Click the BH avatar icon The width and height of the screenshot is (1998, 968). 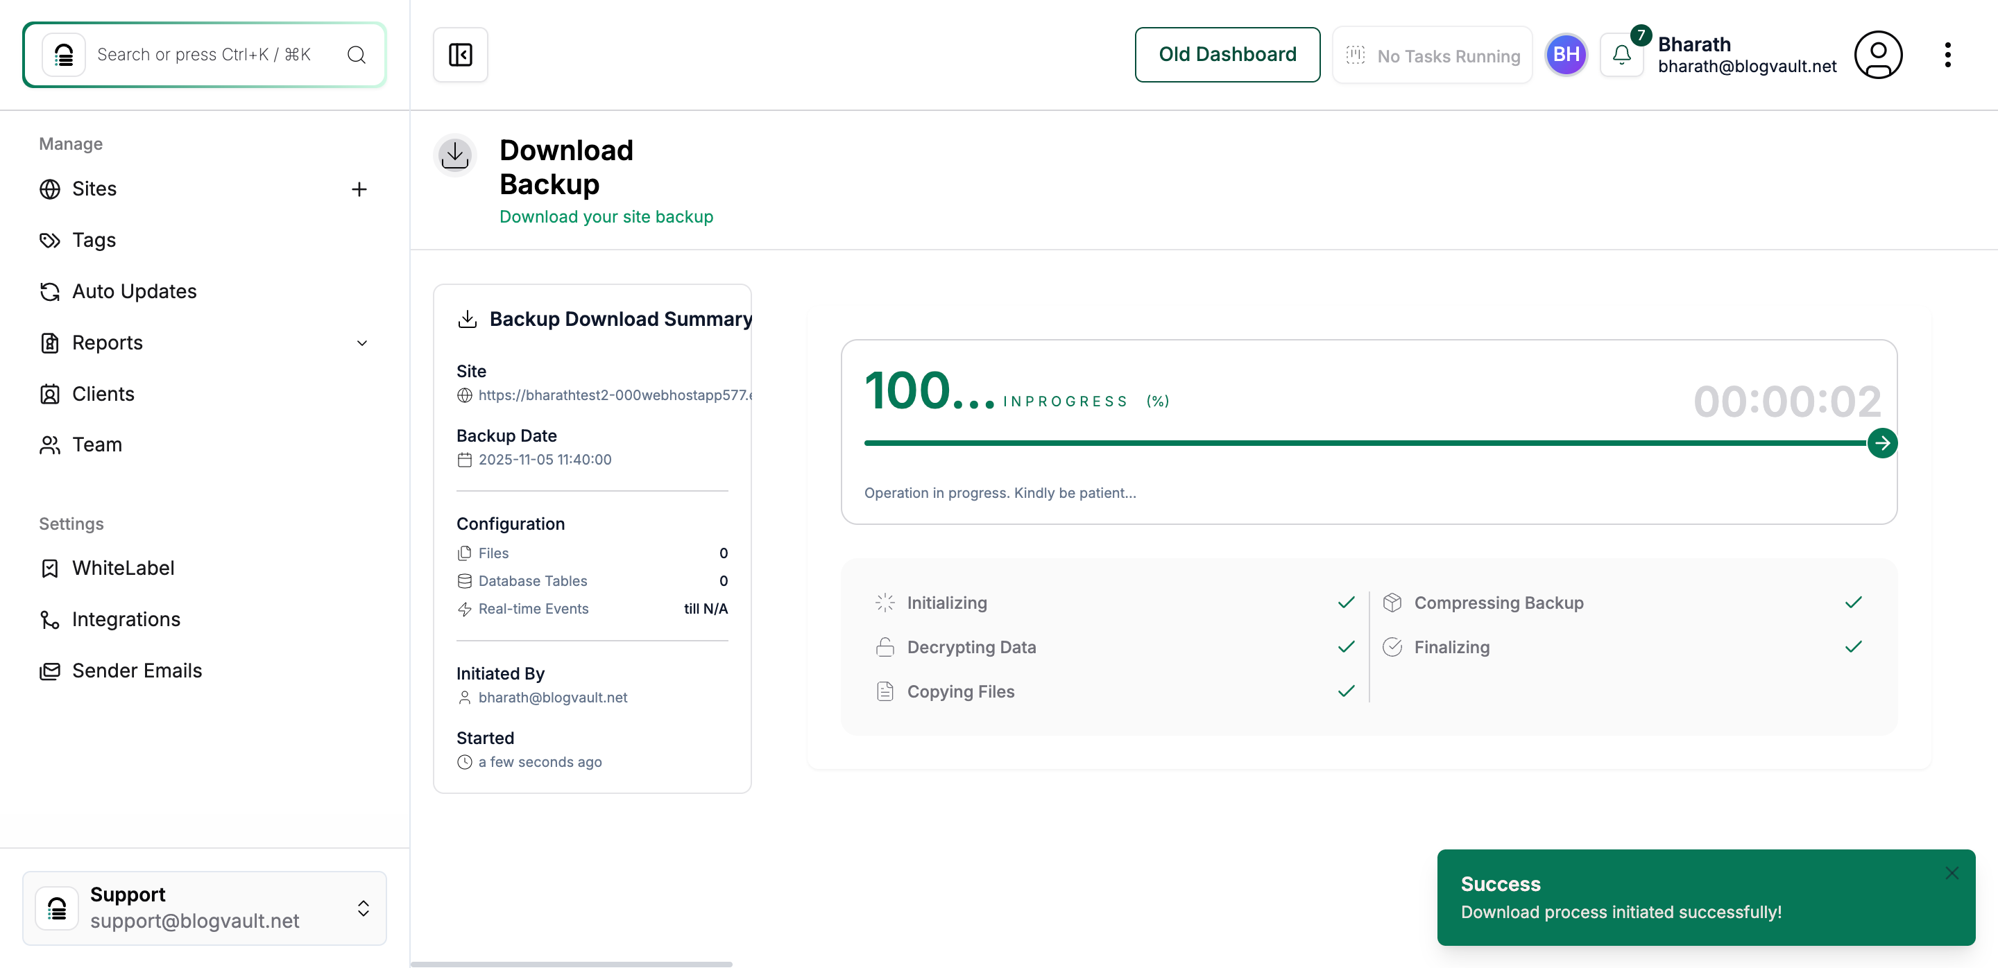point(1566,54)
